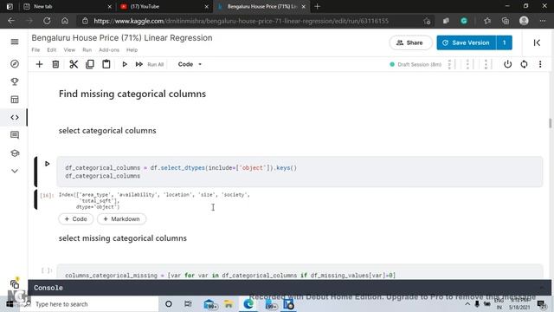
Task: Switch to the YouTube browser tab
Action: point(164,6)
